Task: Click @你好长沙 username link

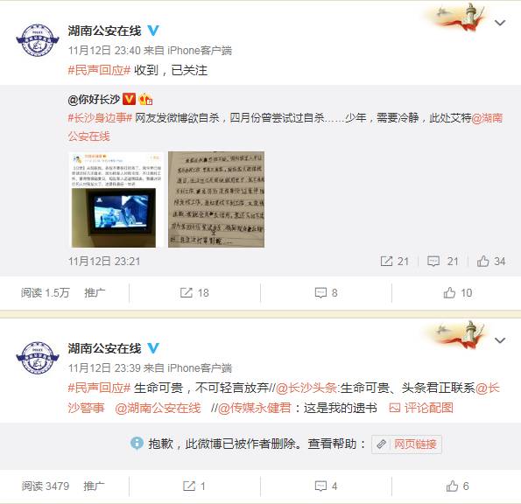Action: point(94,99)
